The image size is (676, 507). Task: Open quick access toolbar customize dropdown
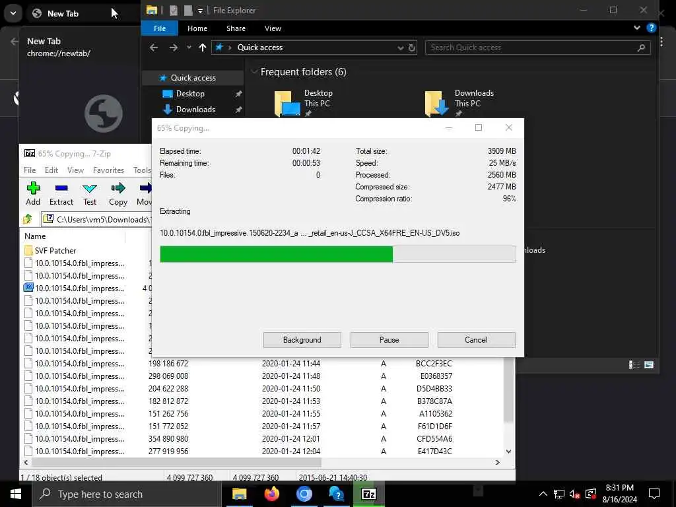click(x=200, y=11)
